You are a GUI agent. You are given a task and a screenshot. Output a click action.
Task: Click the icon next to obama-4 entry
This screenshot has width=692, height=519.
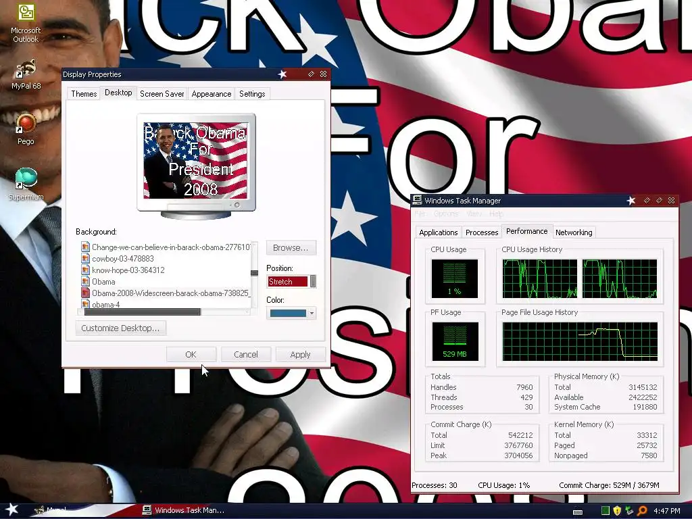[85, 303]
